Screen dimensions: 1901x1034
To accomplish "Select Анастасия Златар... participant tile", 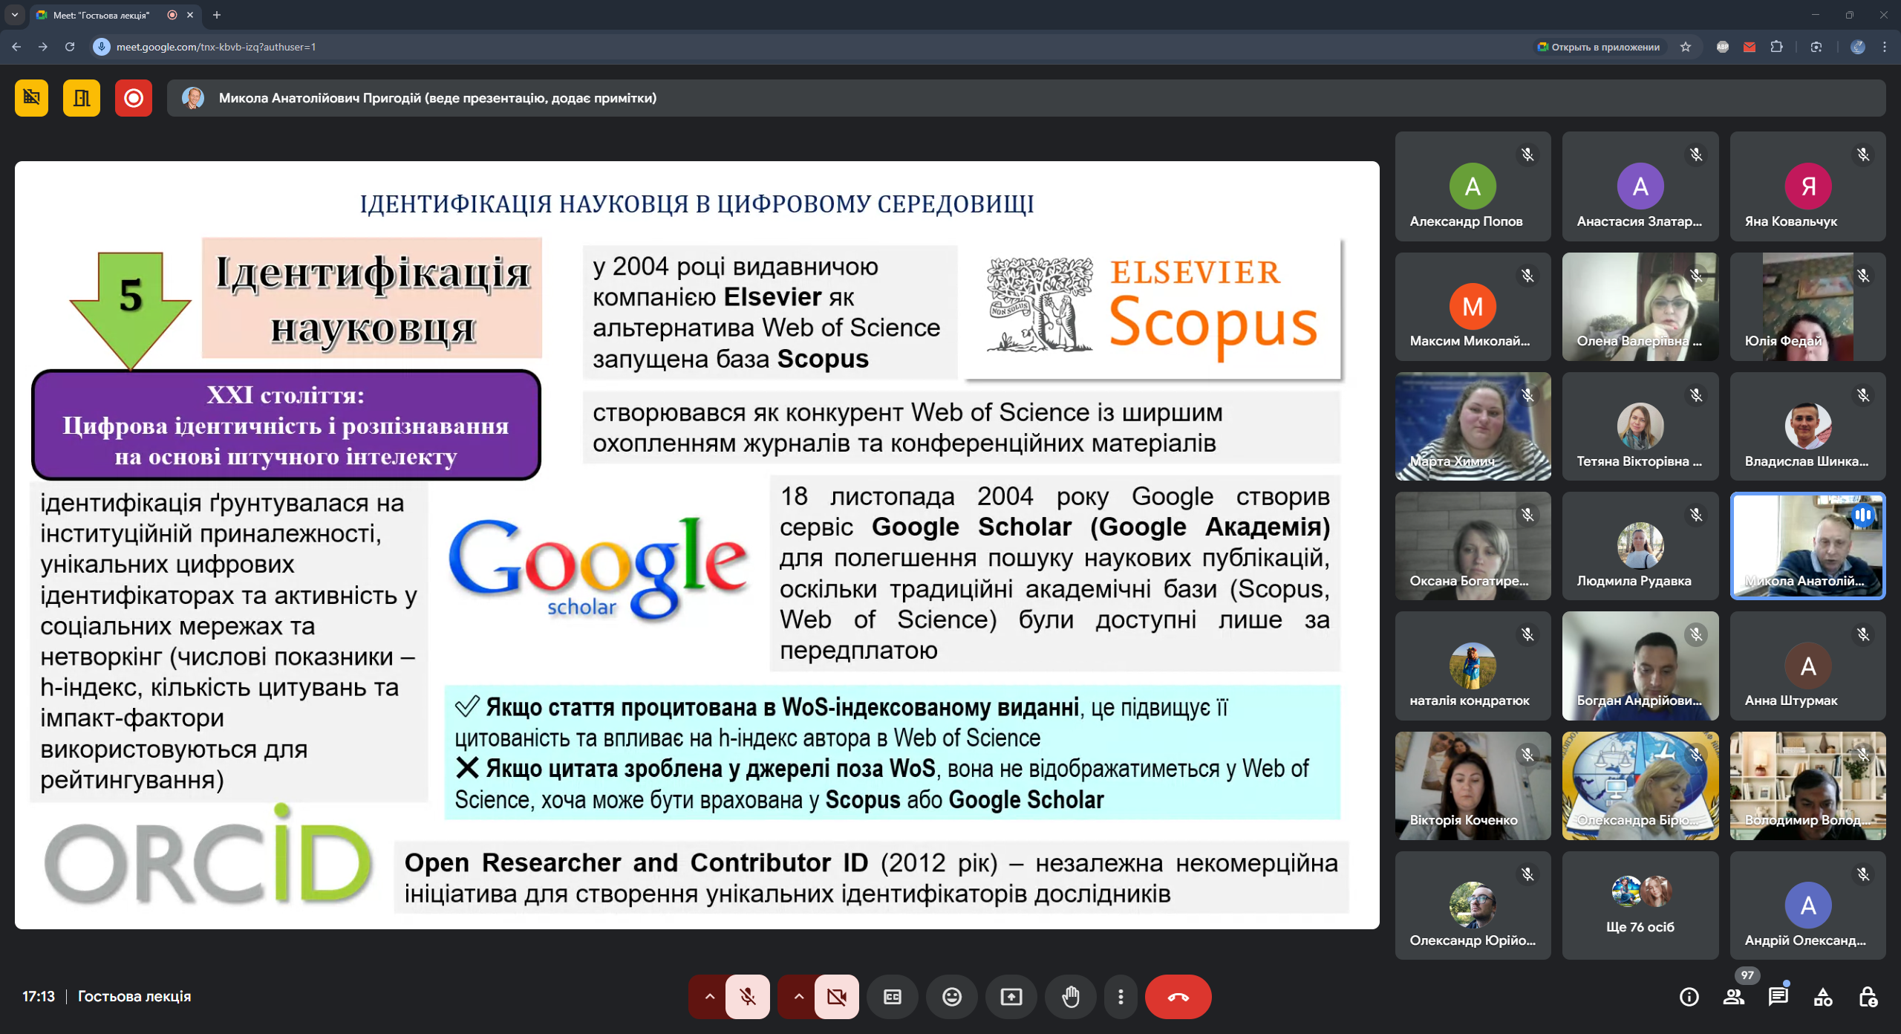I will (x=1640, y=186).
